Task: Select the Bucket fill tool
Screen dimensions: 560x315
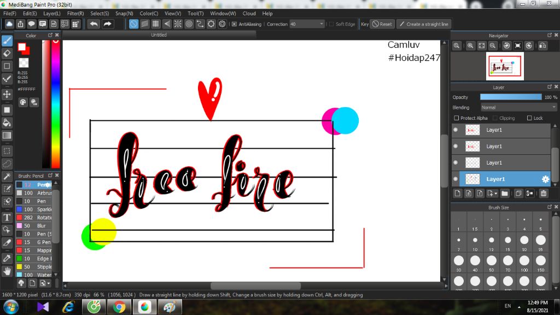Action: pos(7,123)
